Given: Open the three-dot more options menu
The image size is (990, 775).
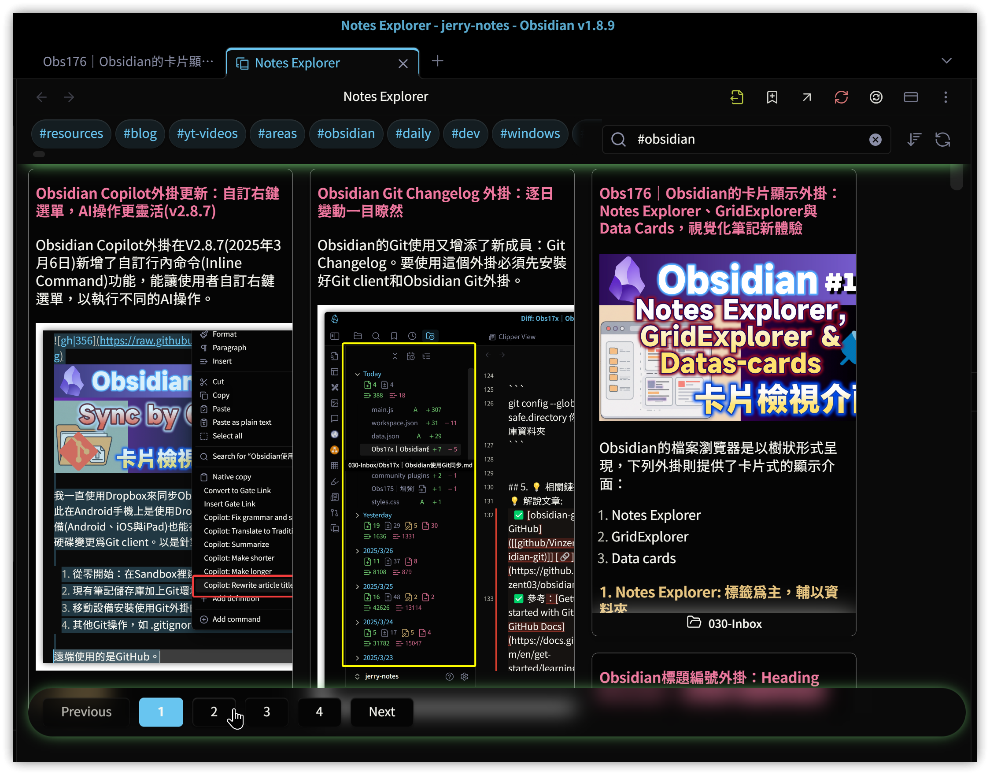Looking at the screenshot, I should (946, 97).
